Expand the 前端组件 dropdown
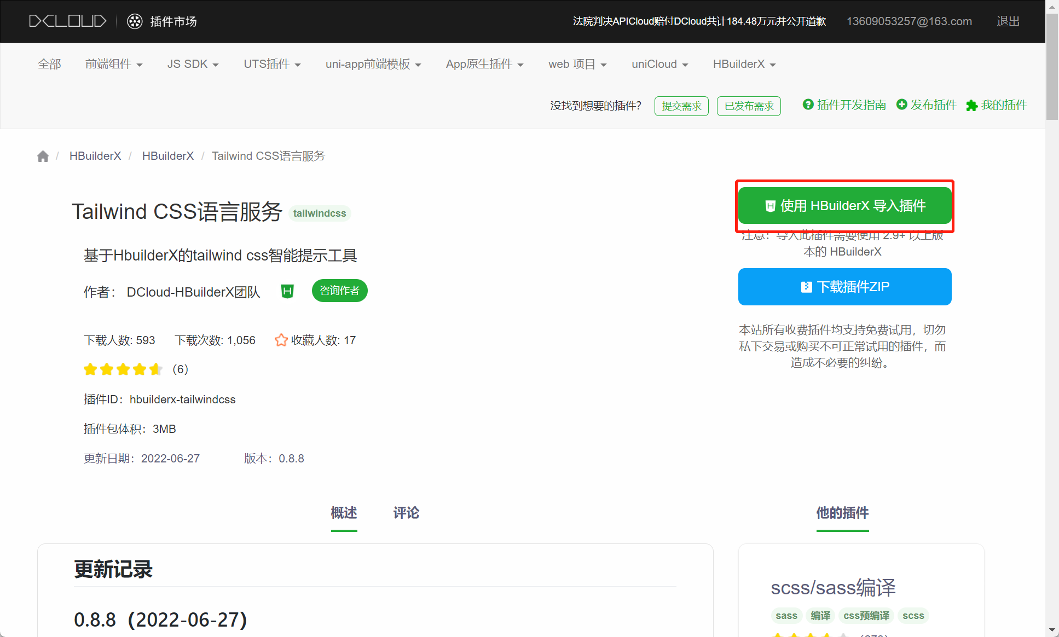 pos(114,64)
